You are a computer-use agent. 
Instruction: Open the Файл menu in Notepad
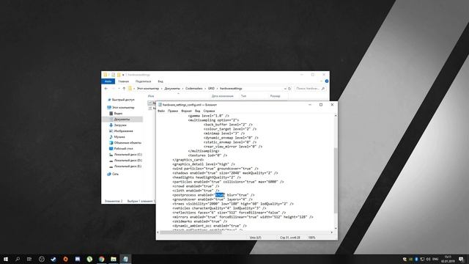161,111
